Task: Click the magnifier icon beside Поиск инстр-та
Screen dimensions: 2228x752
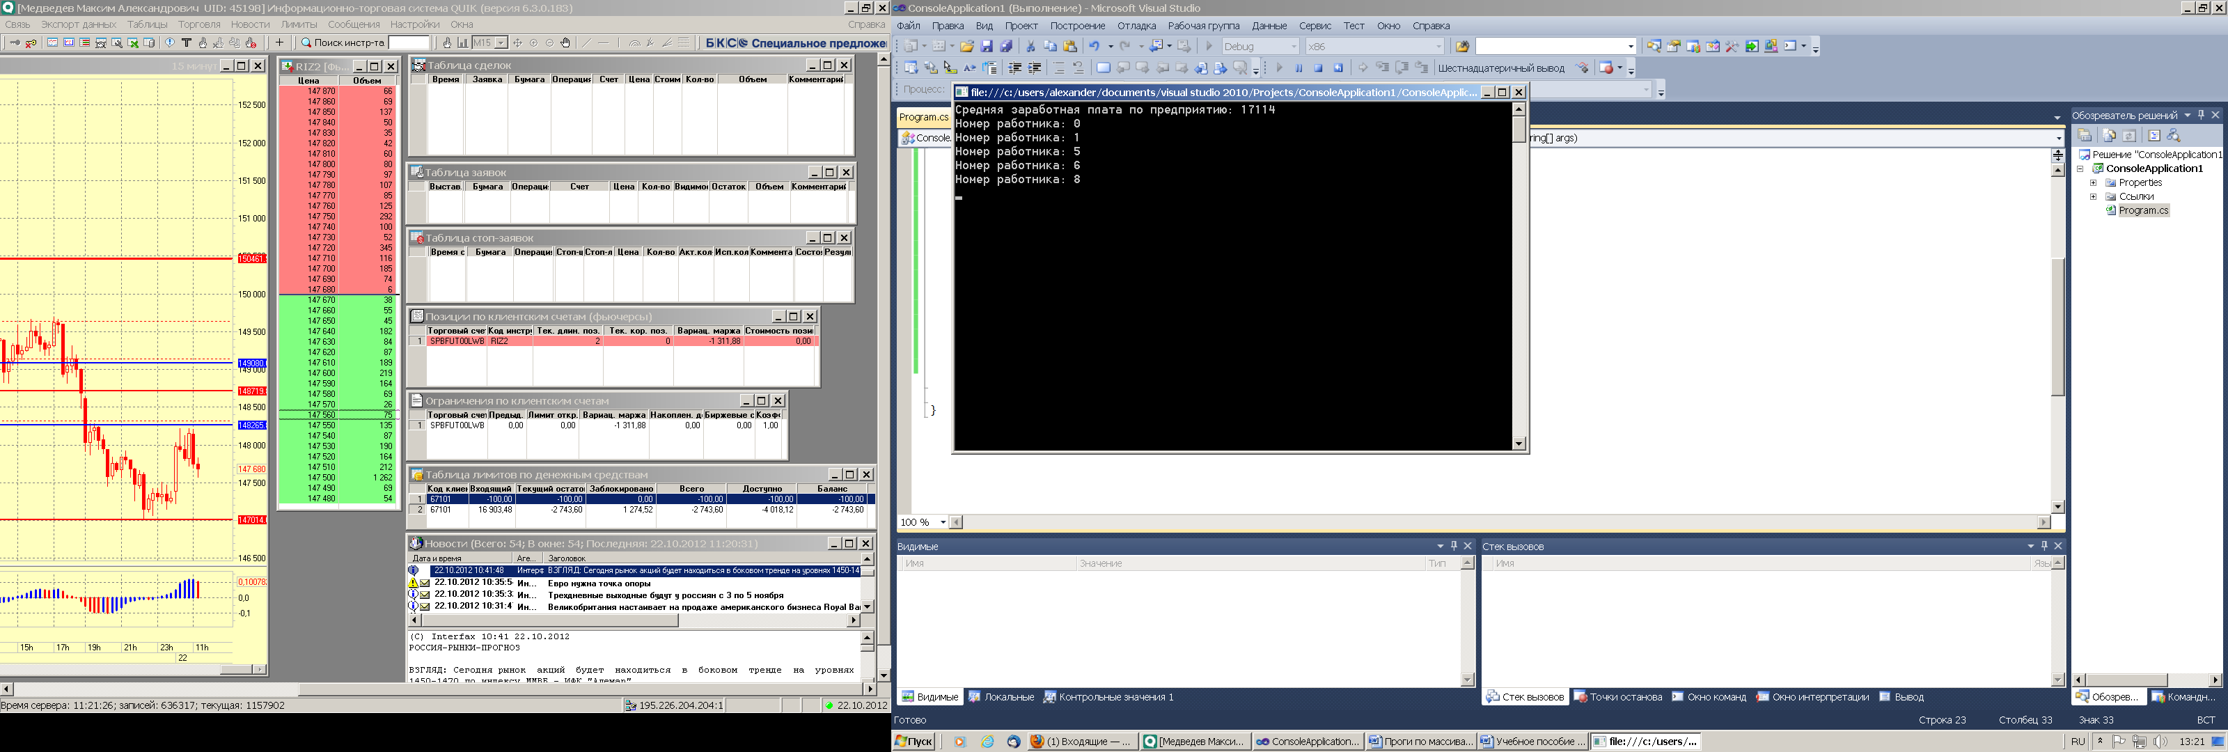Action: tap(306, 42)
